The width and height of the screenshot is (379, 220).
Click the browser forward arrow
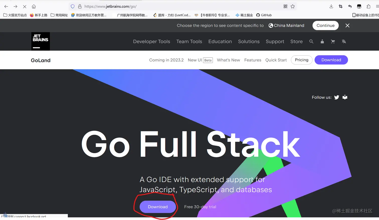(15, 7)
